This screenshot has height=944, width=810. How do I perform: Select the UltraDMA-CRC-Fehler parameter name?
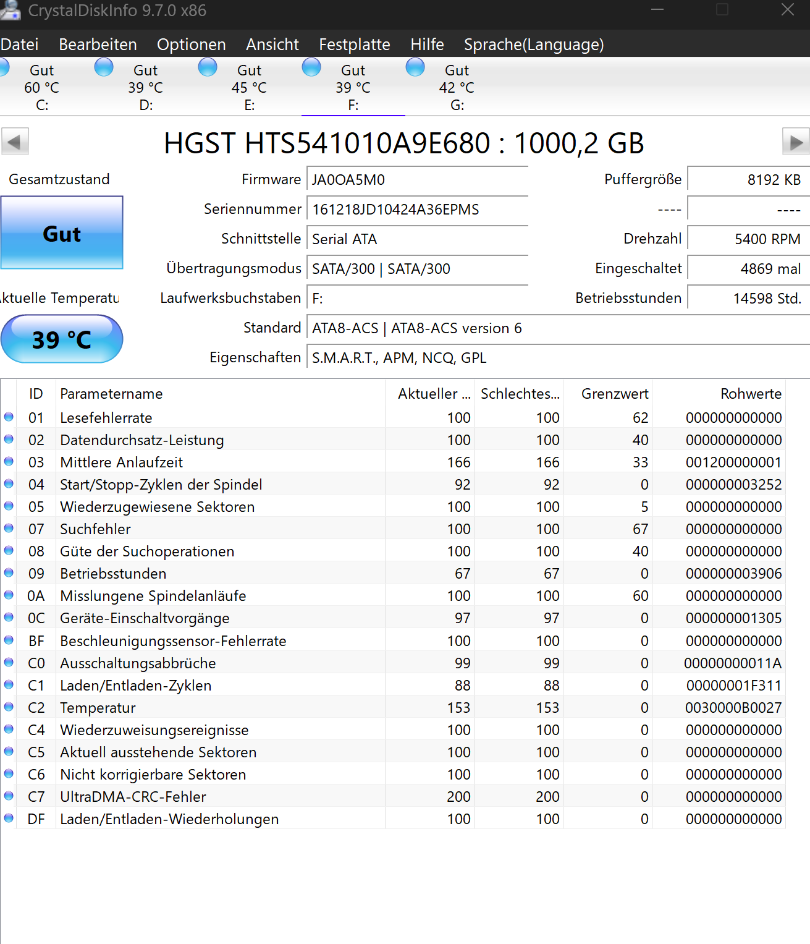pyautogui.click(x=133, y=797)
